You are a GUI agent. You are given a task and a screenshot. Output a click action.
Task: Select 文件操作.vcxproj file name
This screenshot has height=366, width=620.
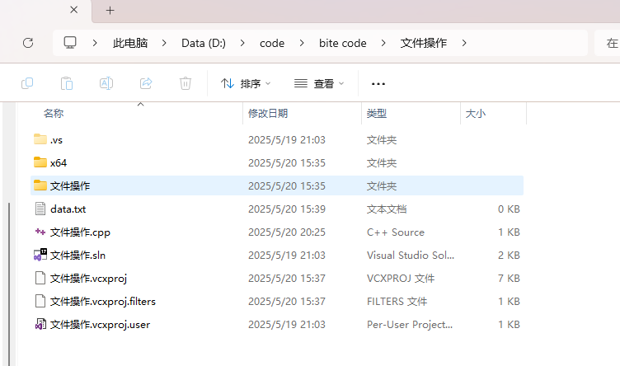(x=88, y=279)
